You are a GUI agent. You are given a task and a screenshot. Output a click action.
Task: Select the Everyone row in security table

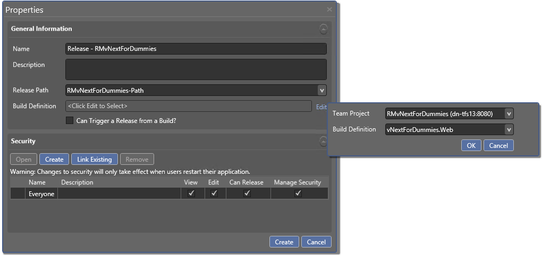[x=41, y=194]
